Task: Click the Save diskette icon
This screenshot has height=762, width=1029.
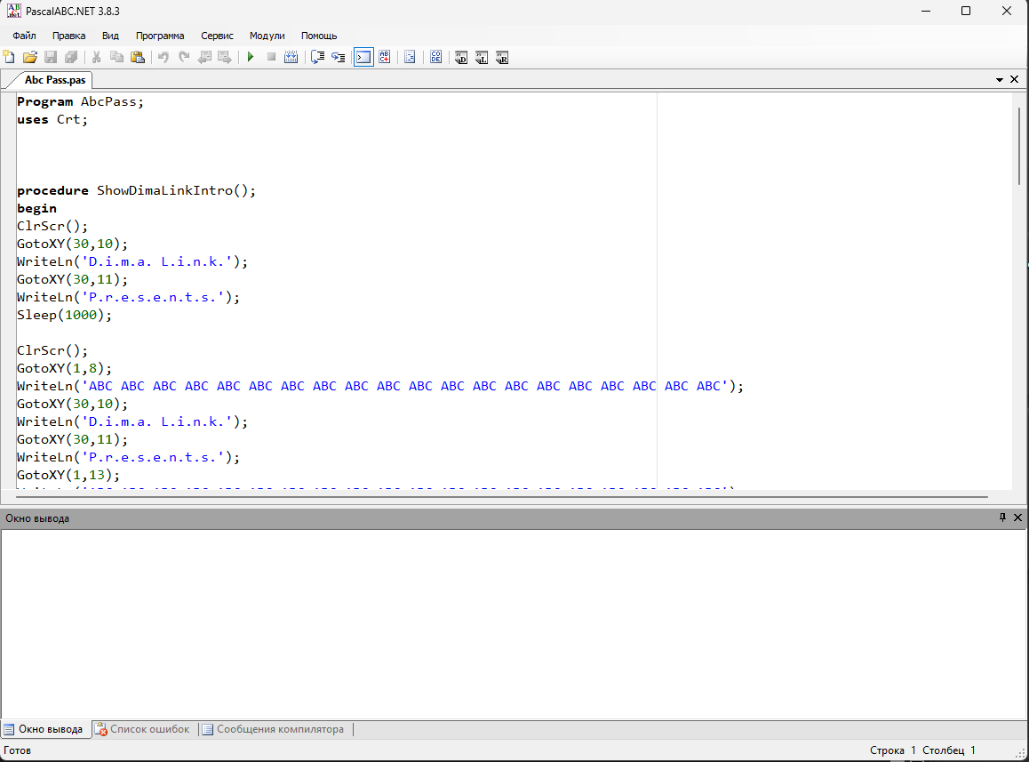Action: [51, 57]
